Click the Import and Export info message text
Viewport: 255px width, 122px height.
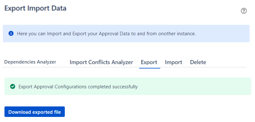pos(106,34)
